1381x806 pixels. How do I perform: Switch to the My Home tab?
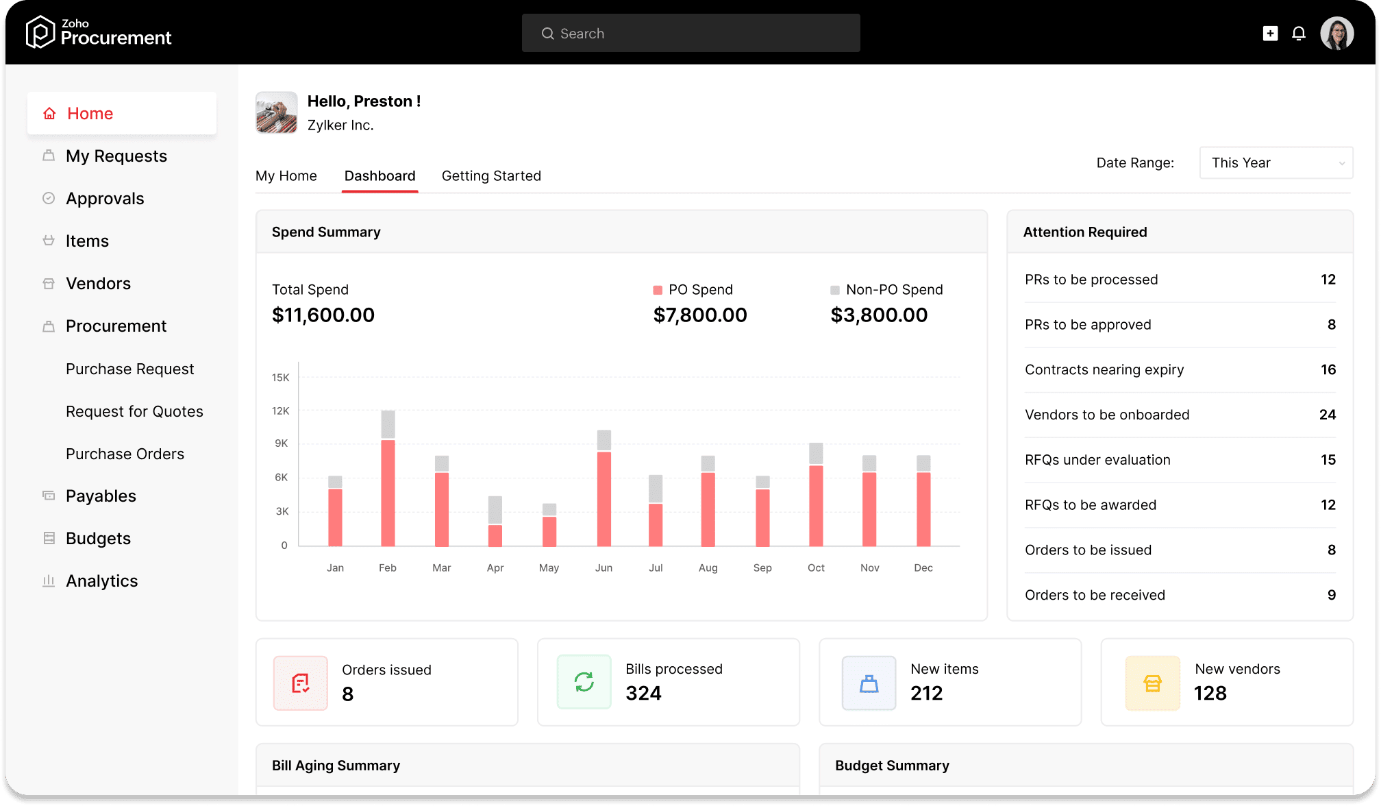(x=286, y=175)
